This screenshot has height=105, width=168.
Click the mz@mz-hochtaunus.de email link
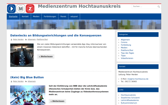click(x=138, y=79)
